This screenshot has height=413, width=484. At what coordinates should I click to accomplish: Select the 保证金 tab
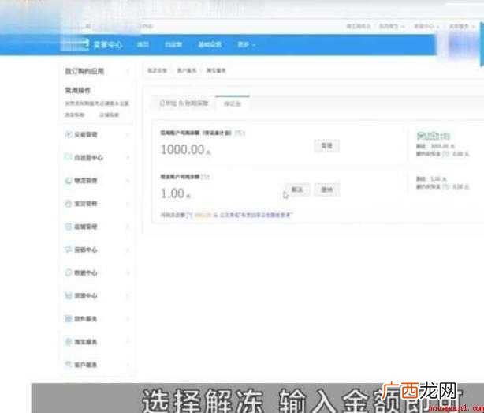(x=232, y=103)
